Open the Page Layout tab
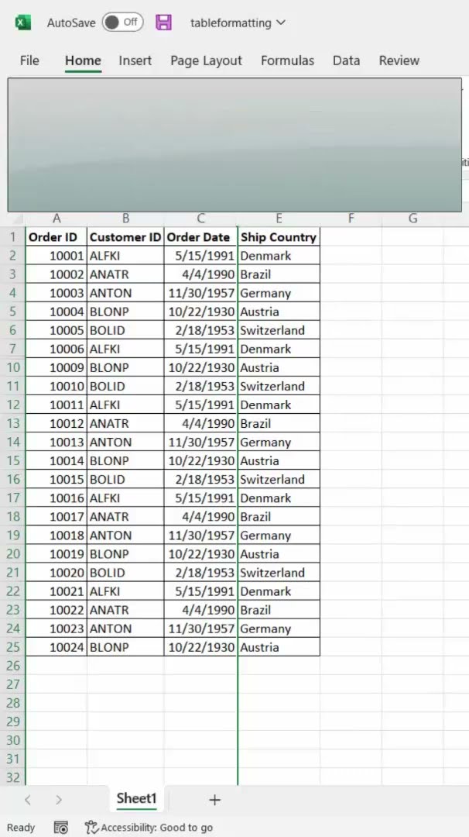The height and width of the screenshot is (837, 469). pyautogui.click(x=206, y=60)
